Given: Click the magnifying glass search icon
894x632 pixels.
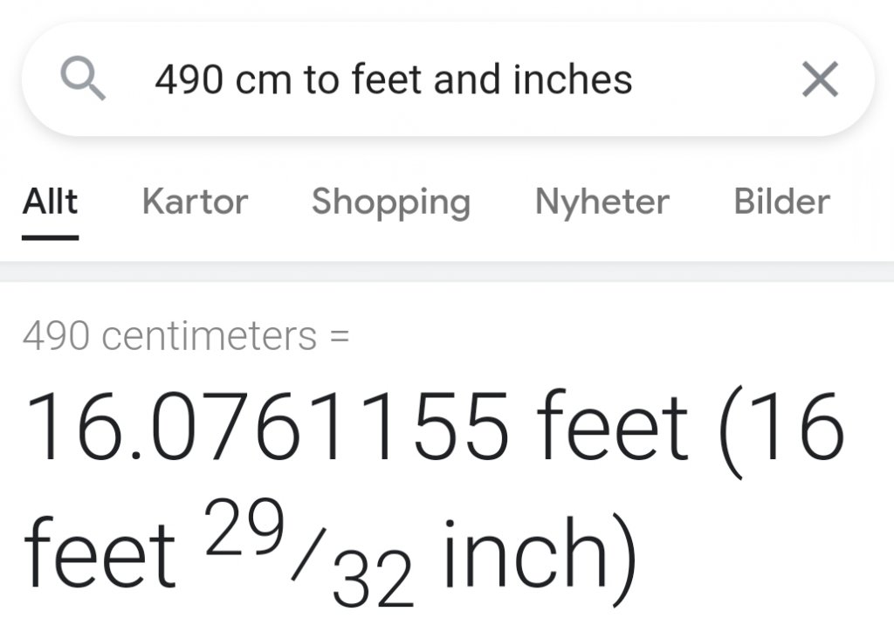Looking at the screenshot, I should 83,78.
